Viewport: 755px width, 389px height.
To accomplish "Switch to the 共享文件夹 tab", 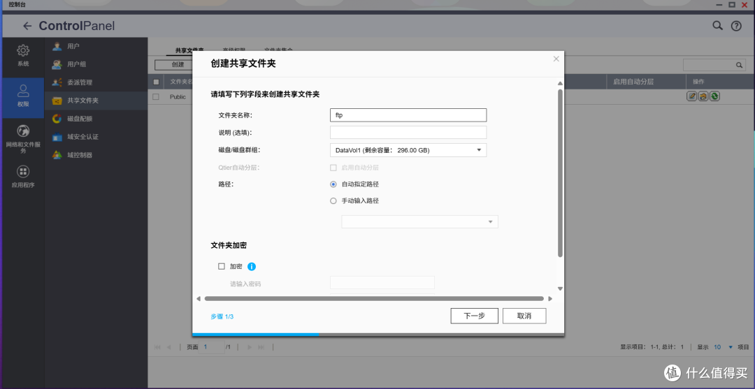I will [x=189, y=50].
